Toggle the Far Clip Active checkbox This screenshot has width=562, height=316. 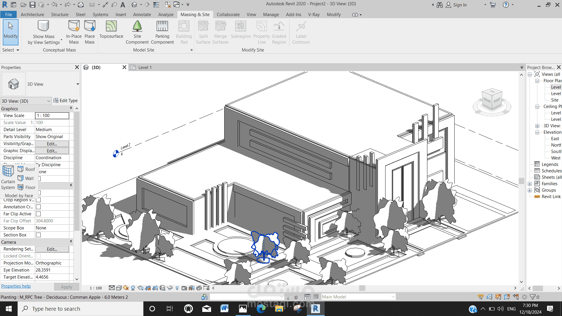pyautogui.click(x=38, y=214)
